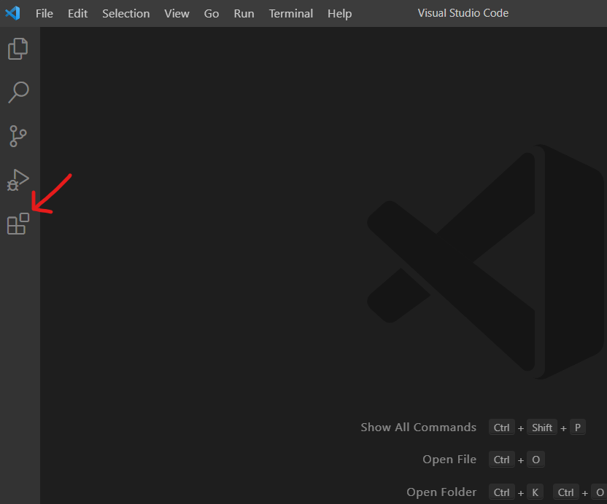Open the Extensions view icon
607x504 pixels.
click(x=18, y=224)
